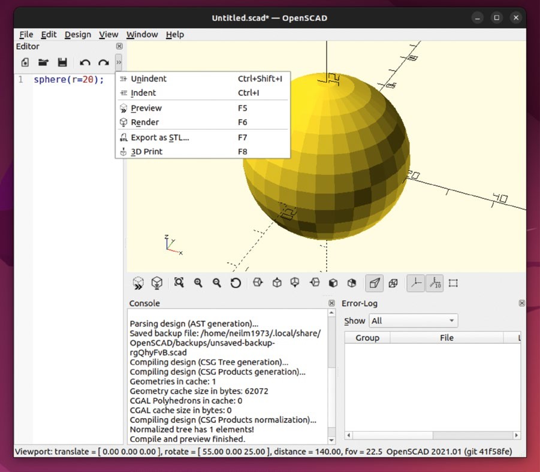This screenshot has height=472, width=540.
Task: Undo the last edit with the undo arrow
Action: pos(85,63)
